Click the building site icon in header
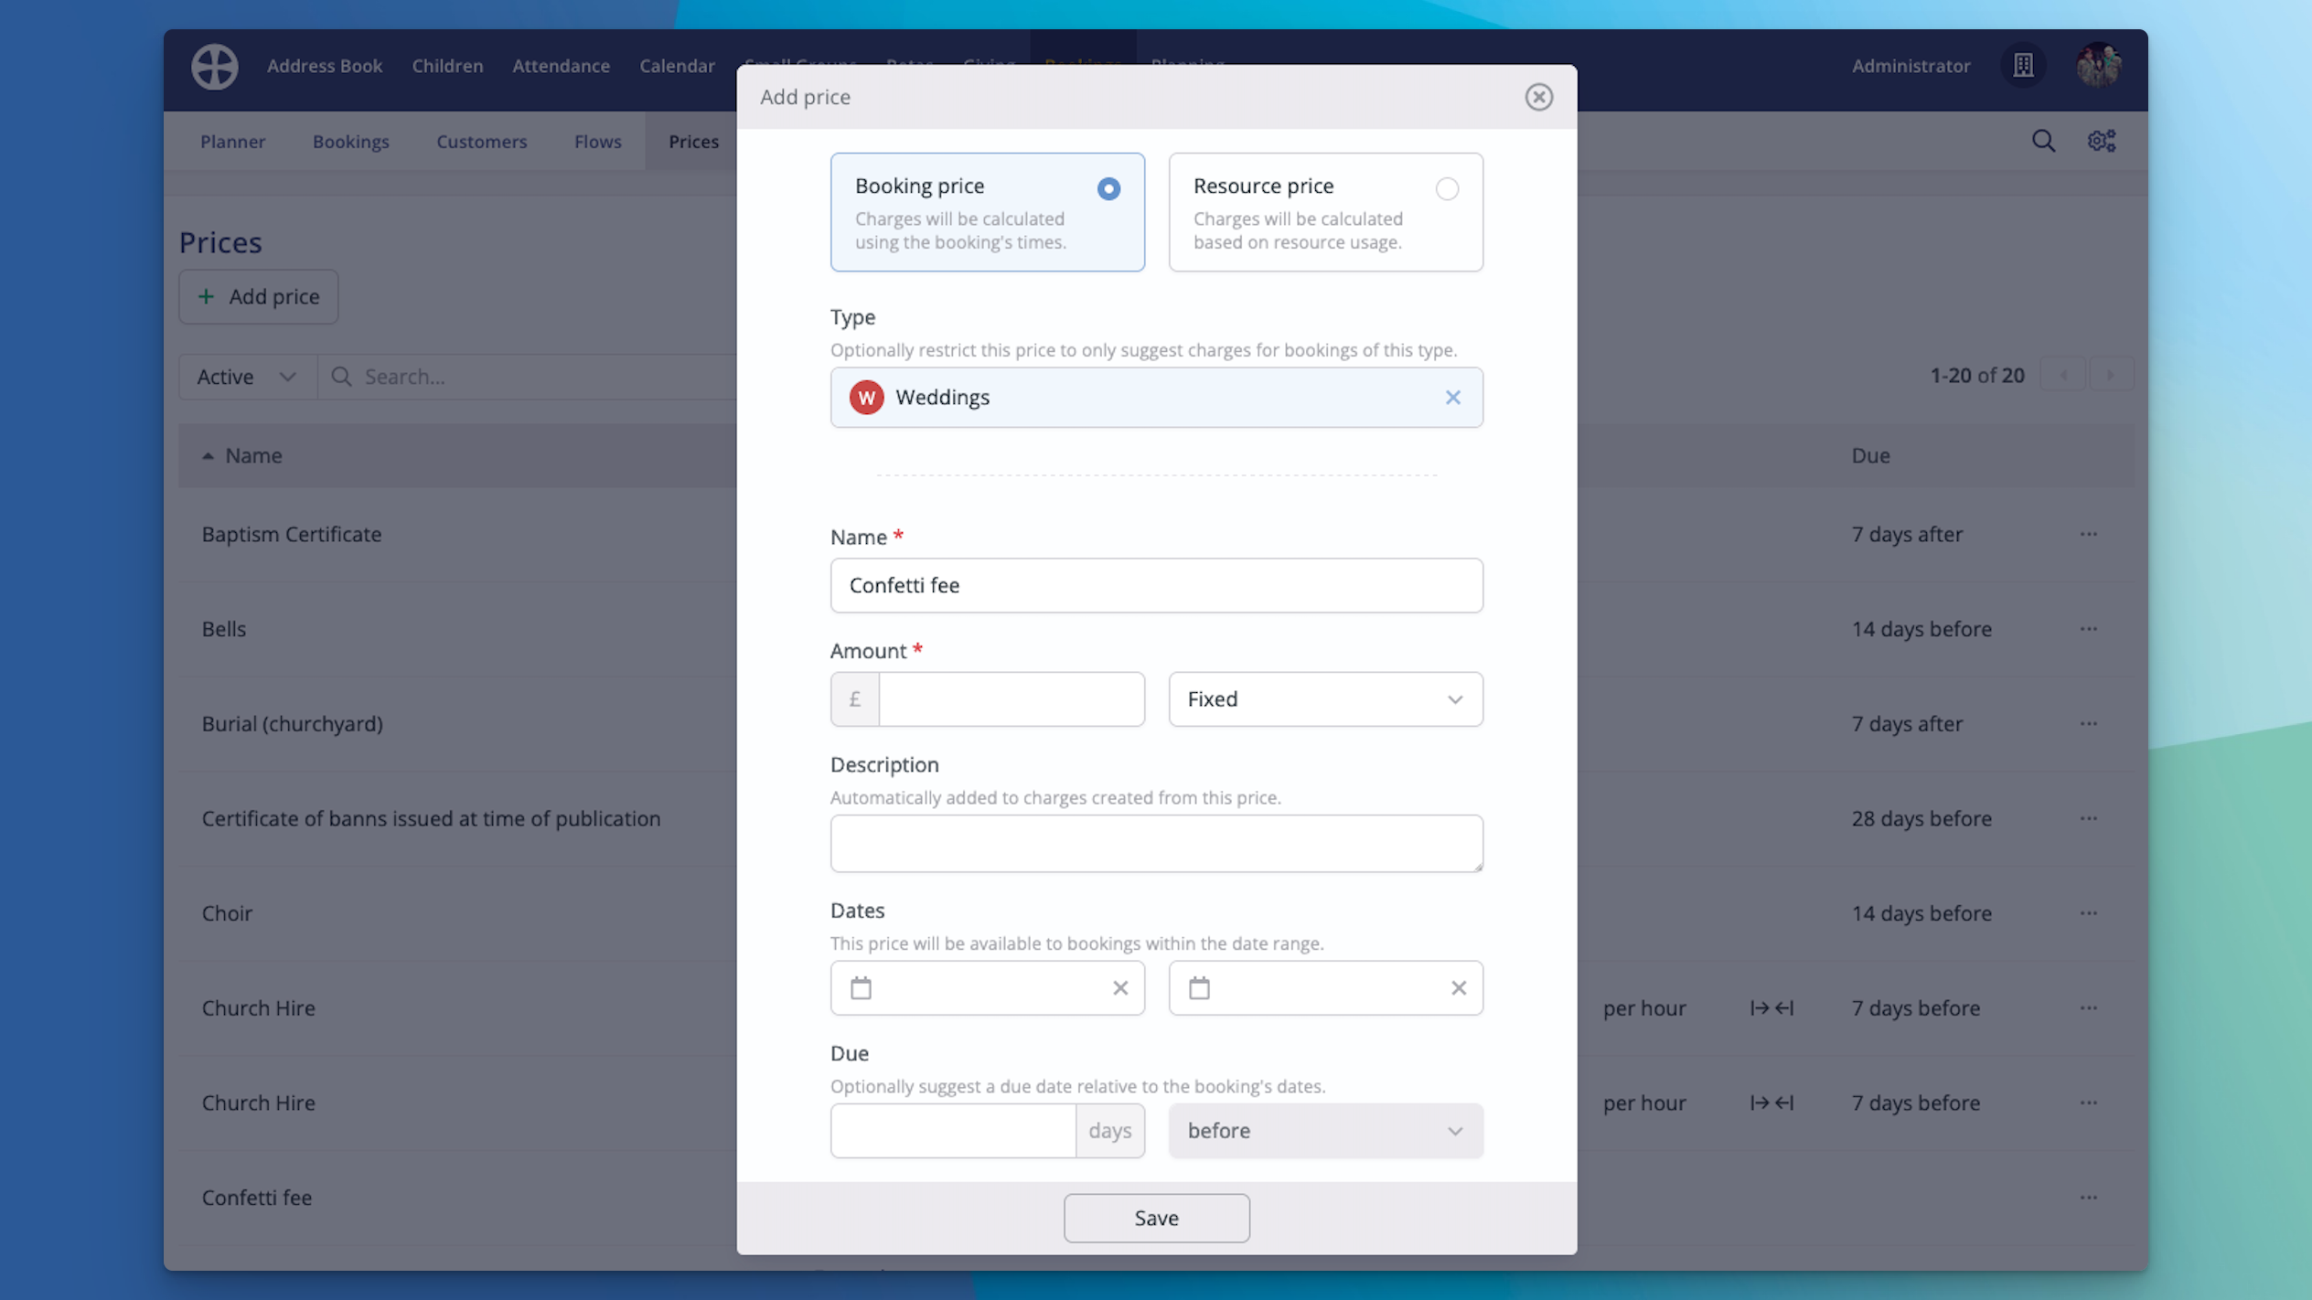2312x1300 pixels. point(2023,66)
